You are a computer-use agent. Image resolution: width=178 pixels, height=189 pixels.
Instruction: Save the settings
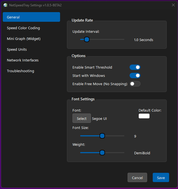tap(161, 178)
